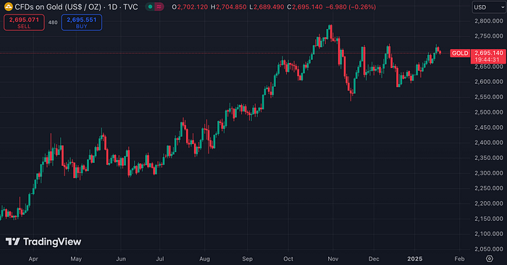Click the 2,500.000 price axis label
The image size is (507, 265).
489,112
